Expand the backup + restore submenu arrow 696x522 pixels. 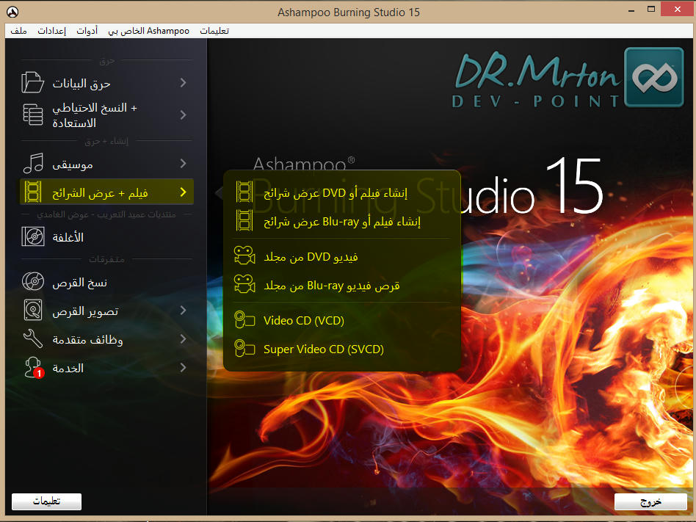click(x=183, y=115)
